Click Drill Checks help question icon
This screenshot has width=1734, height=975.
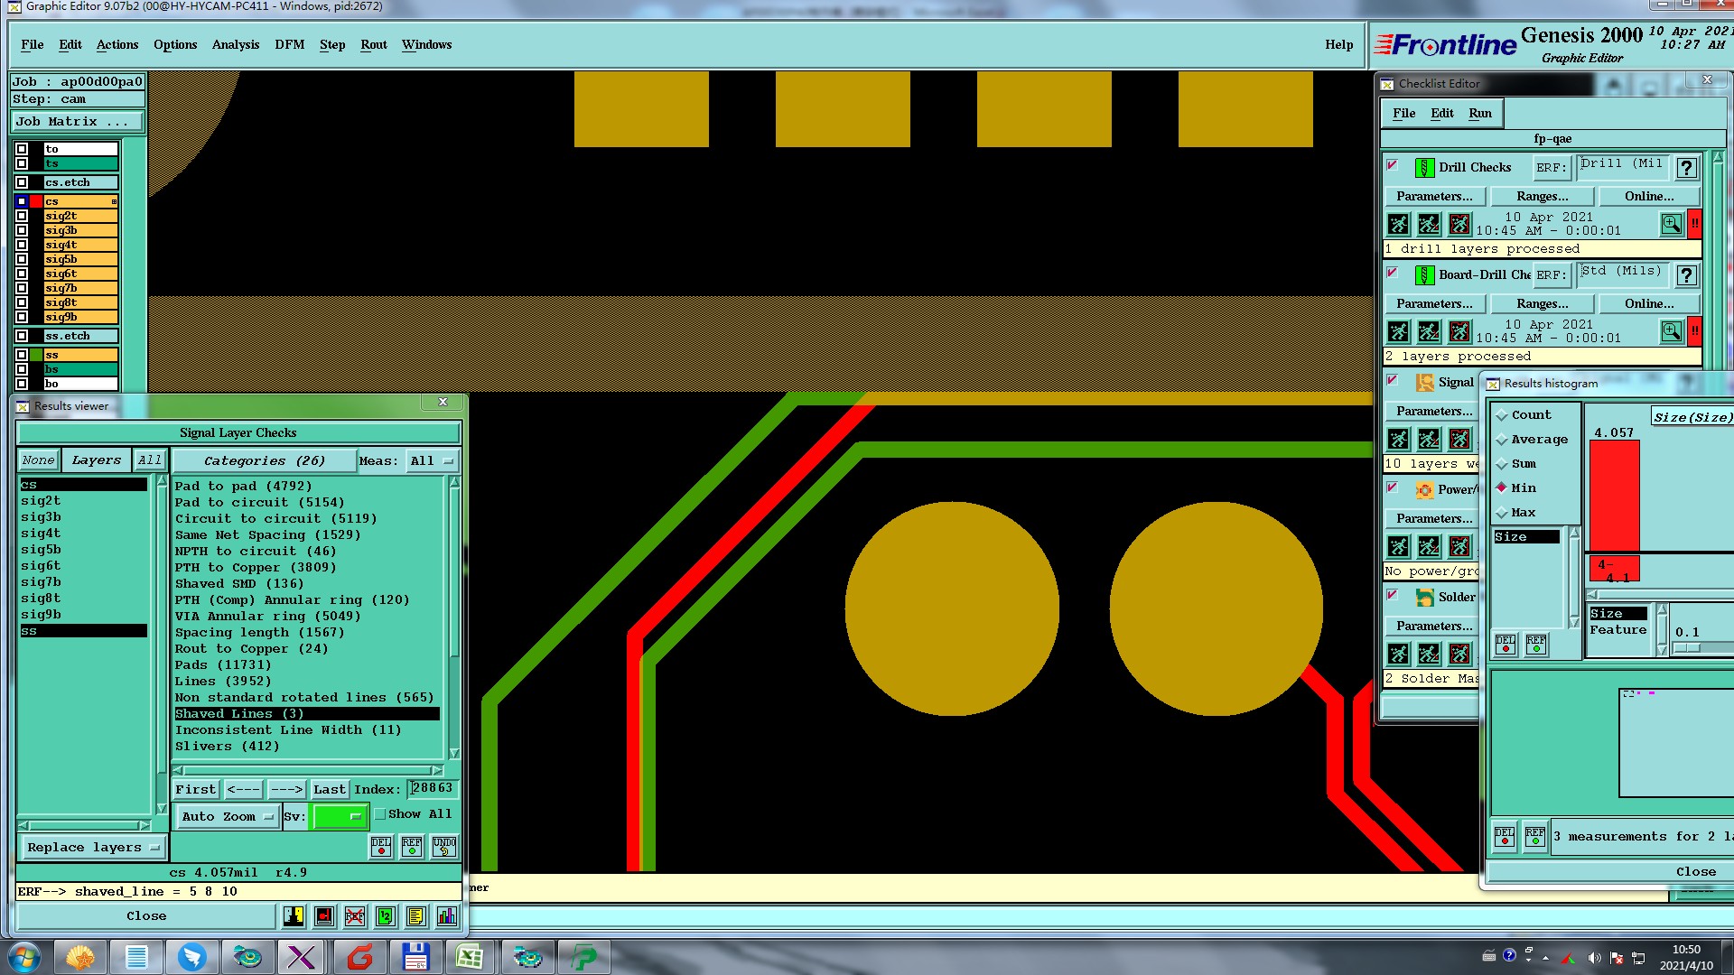tap(1686, 168)
